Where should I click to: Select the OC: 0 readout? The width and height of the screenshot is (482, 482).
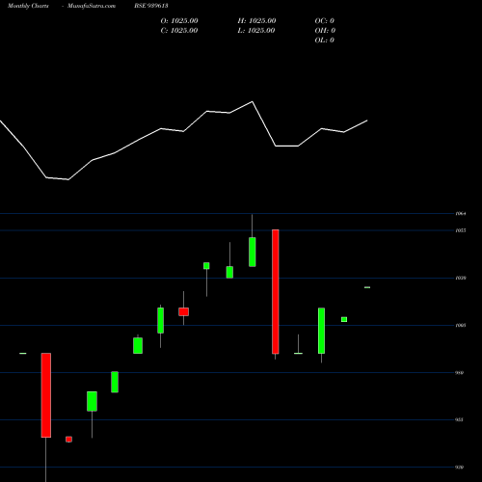[x=325, y=21]
